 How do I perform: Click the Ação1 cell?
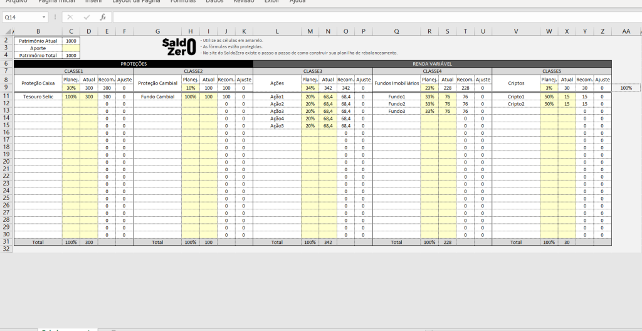276,97
